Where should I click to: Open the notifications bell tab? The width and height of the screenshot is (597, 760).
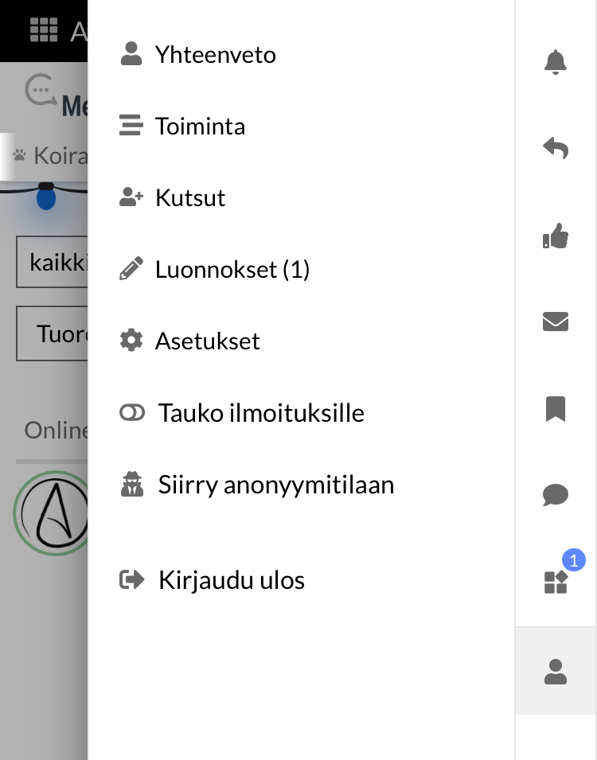(556, 62)
